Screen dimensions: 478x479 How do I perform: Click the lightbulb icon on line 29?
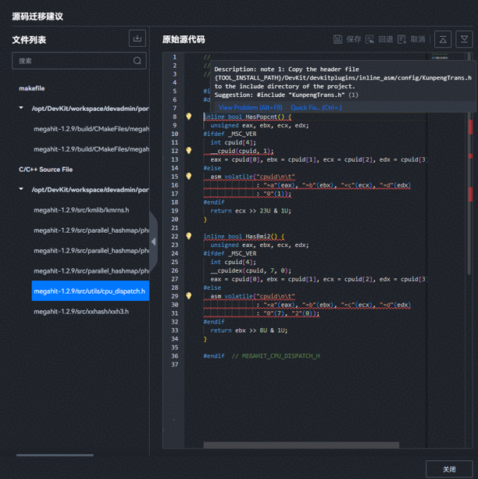click(x=188, y=296)
